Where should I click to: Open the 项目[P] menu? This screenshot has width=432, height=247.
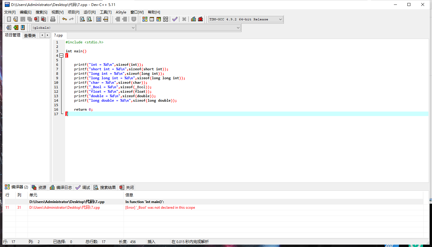[x=73, y=12]
